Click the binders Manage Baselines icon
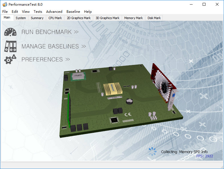This screenshot has width=224, height=169. [10, 46]
